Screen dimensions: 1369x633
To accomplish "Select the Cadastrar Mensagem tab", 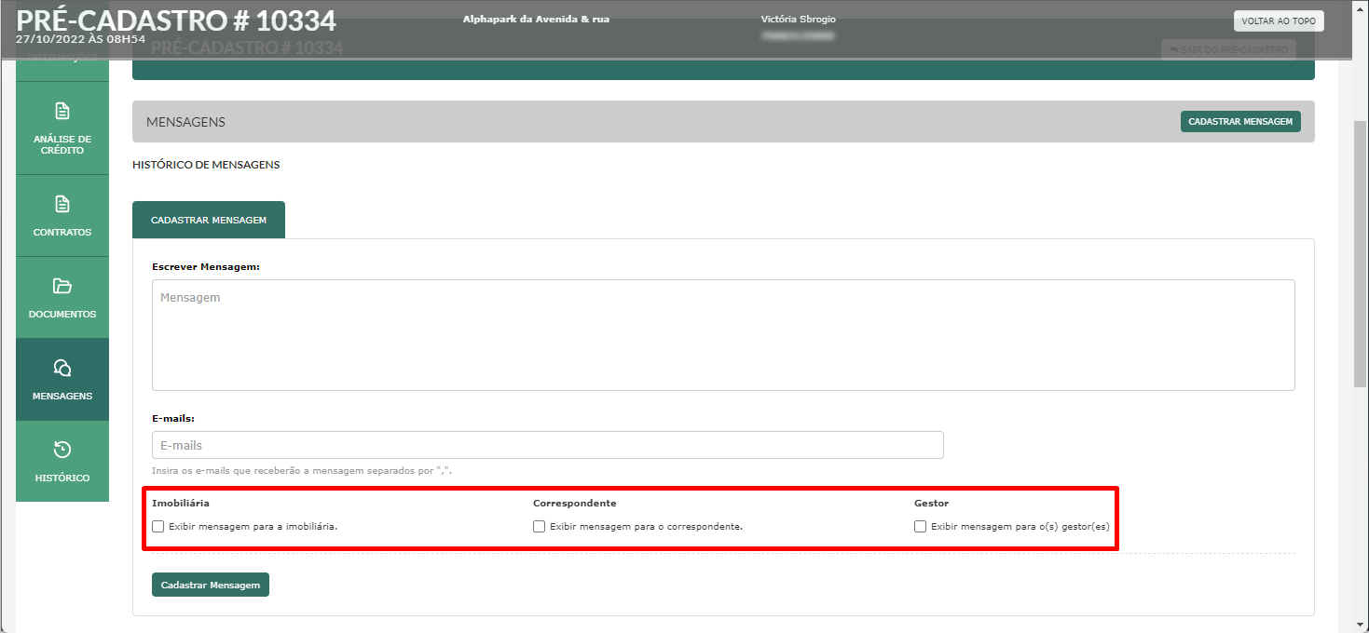I will click(x=209, y=221).
